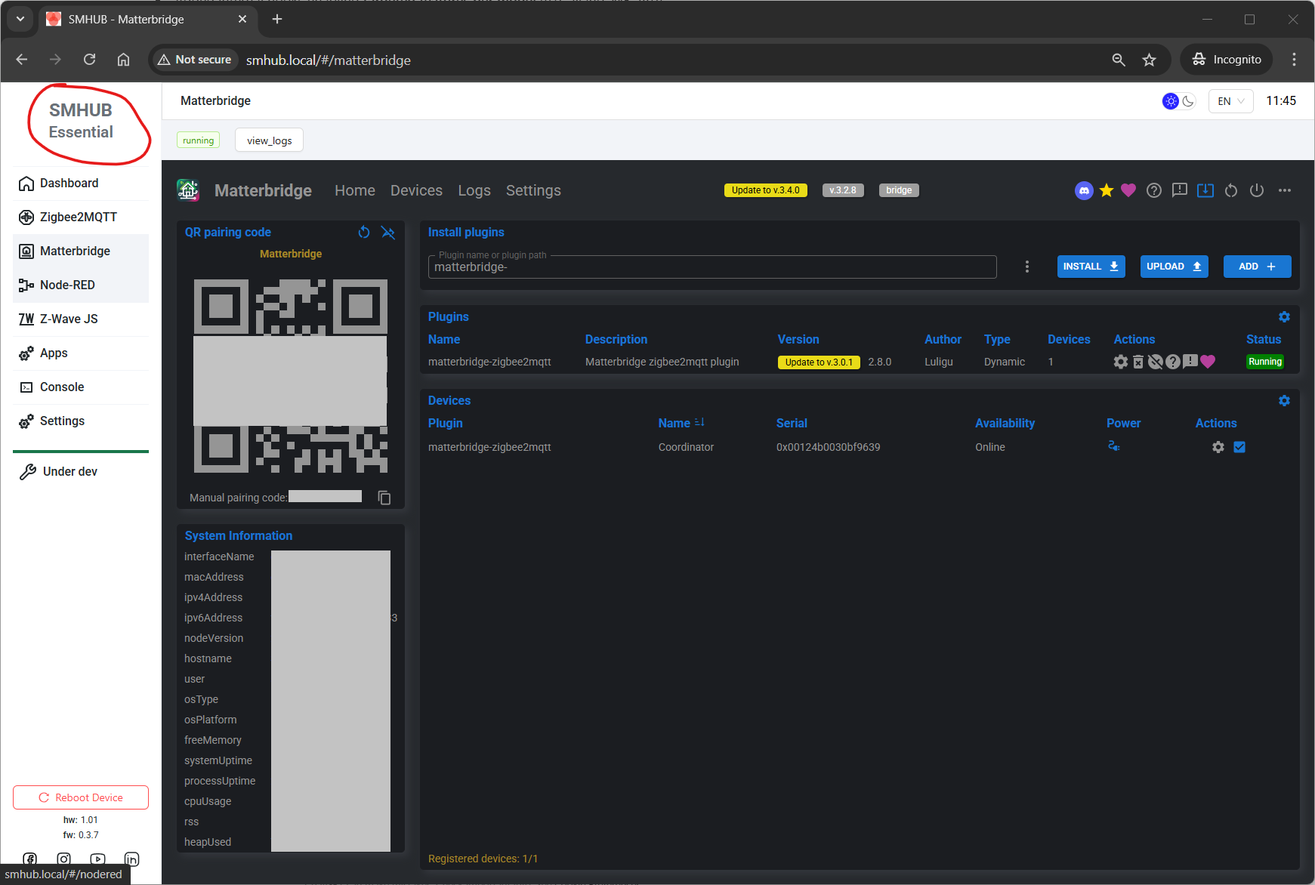Open the Logs tab in Matterbridge
The image size is (1315, 885).
[x=474, y=191]
